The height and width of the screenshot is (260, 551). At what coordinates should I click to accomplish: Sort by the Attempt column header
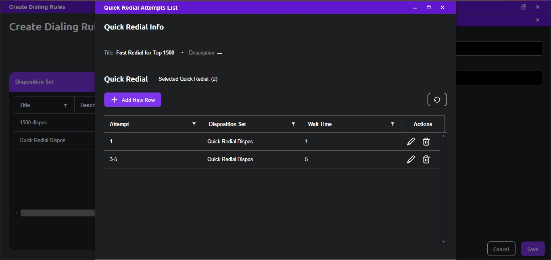coord(119,124)
